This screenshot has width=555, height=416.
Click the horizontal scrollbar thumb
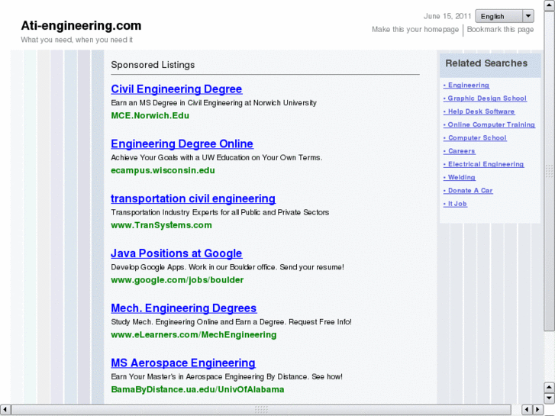pos(261,410)
